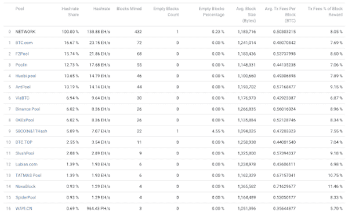Sort by Empty Blocks Percentage header
Viewport: 348px width, 221px height.
pos(212,12)
